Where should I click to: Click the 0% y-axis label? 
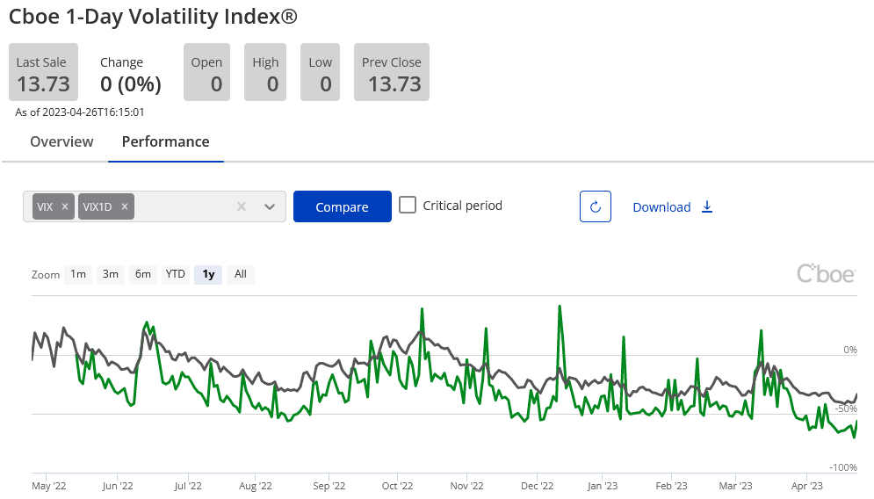pyautogui.click(x=850, y=351)
